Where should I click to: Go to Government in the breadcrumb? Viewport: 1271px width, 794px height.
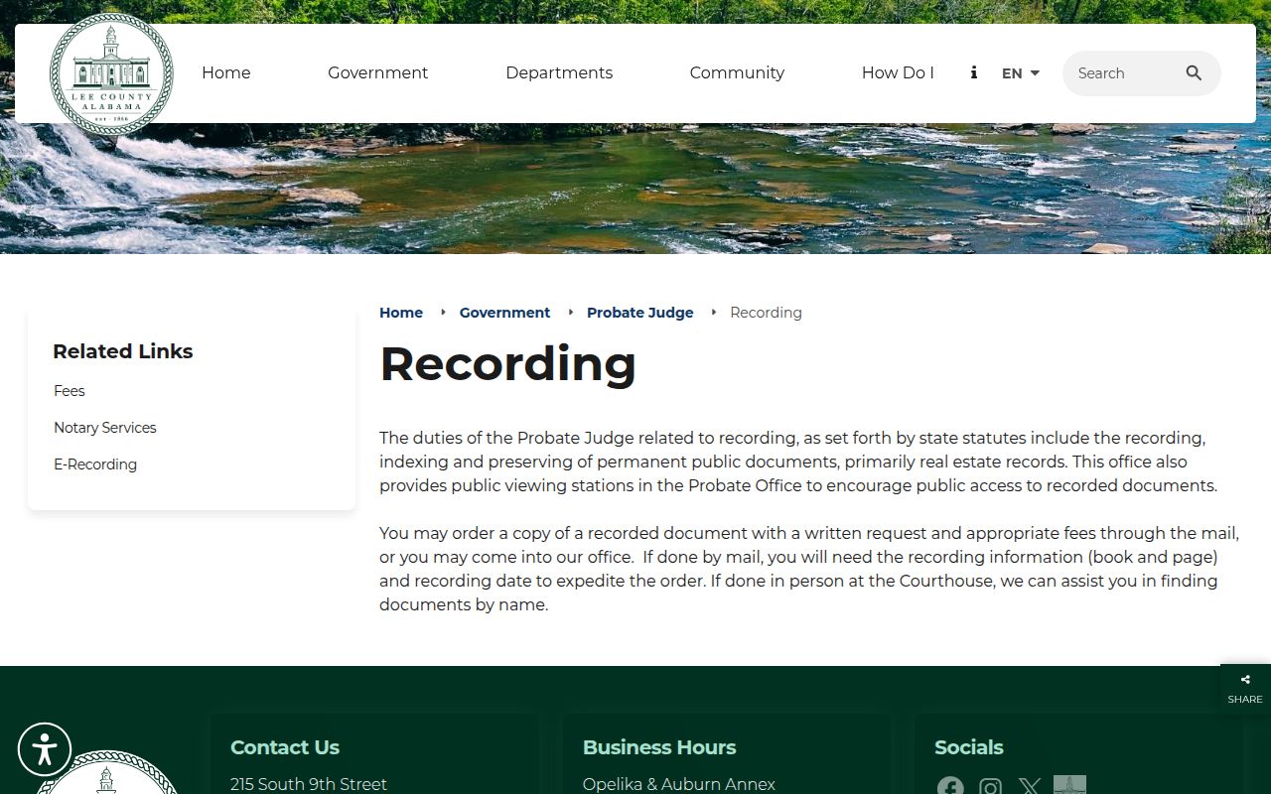(504, 313)
